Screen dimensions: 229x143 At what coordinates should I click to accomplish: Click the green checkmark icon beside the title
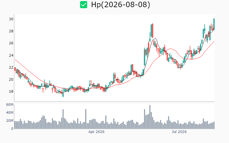point(84,5)
